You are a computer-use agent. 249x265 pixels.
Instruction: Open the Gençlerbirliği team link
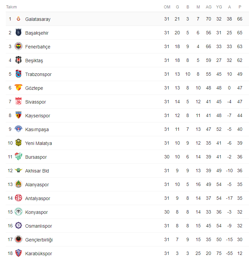39,240
